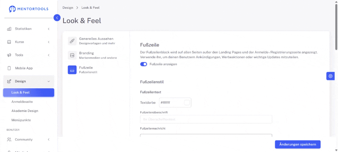Click the Branding image icon
This screenshot has height=152, width=338.
72,55
